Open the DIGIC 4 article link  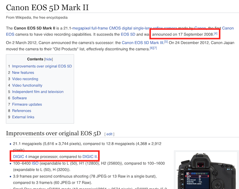pos(20,156)
